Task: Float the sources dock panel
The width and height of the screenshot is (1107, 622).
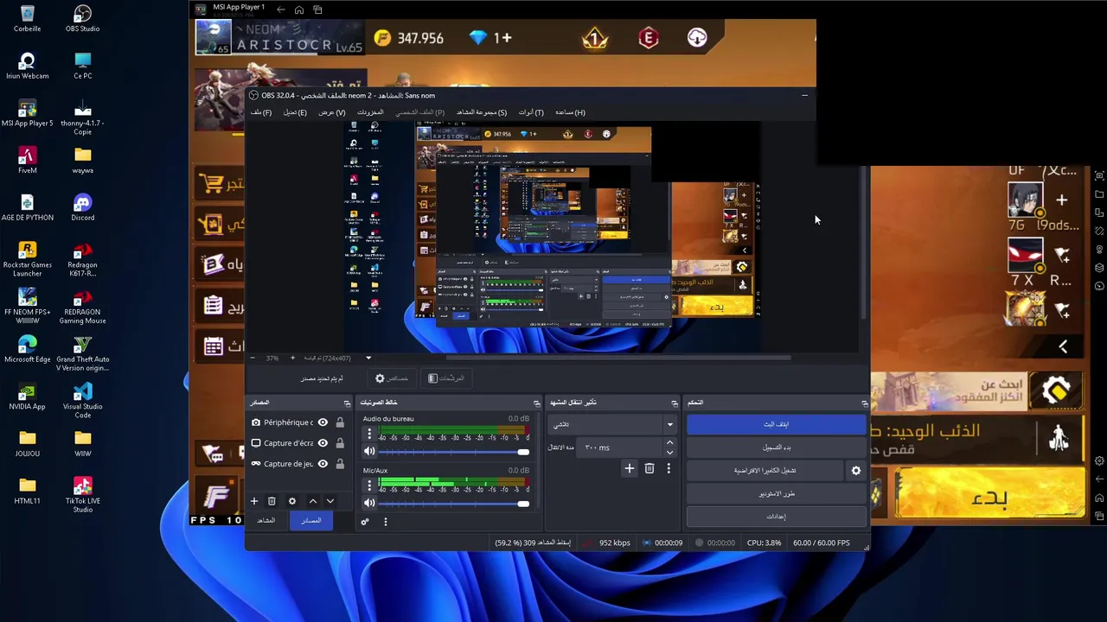Action: 347,403
